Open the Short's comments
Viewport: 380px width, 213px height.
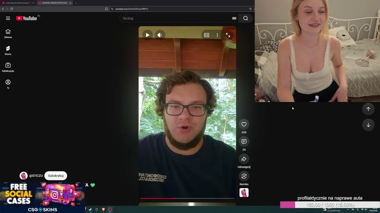pyautogui.click(x=244, y=141)
